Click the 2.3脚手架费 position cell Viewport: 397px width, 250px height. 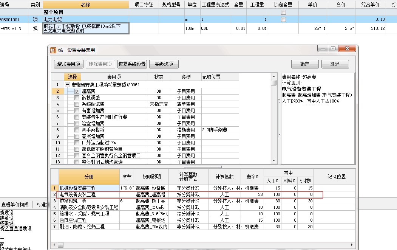pyautogui.click(x=220, y=130)
